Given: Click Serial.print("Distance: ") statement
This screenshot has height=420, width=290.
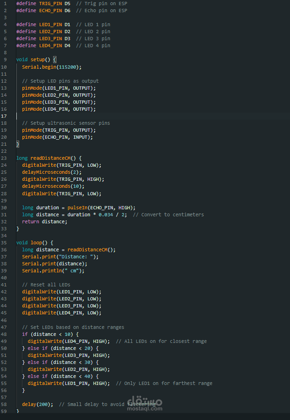Looking at the screenshot, I should (x=60, y=256).
